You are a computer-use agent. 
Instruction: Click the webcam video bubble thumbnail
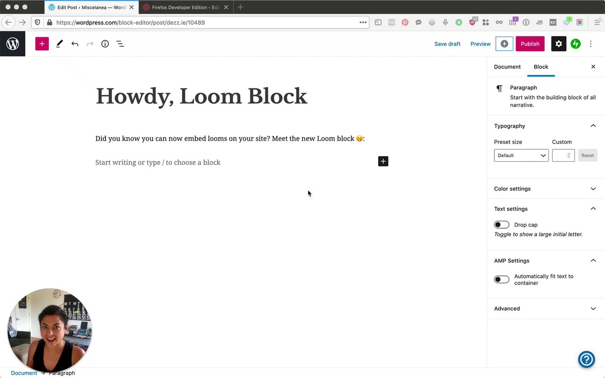point(49,330)
